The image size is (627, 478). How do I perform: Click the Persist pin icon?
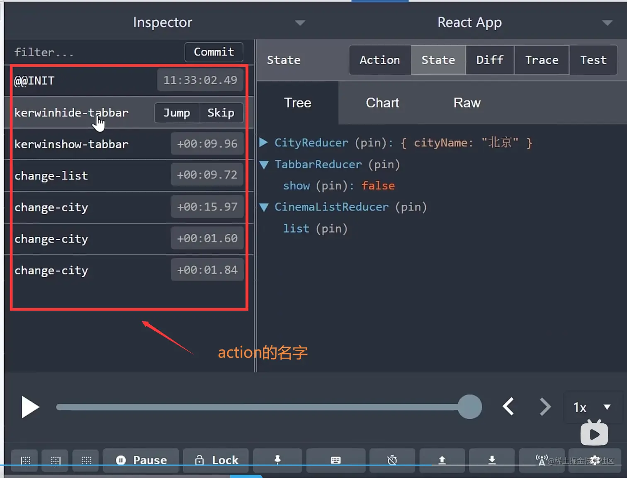point(277,460)
